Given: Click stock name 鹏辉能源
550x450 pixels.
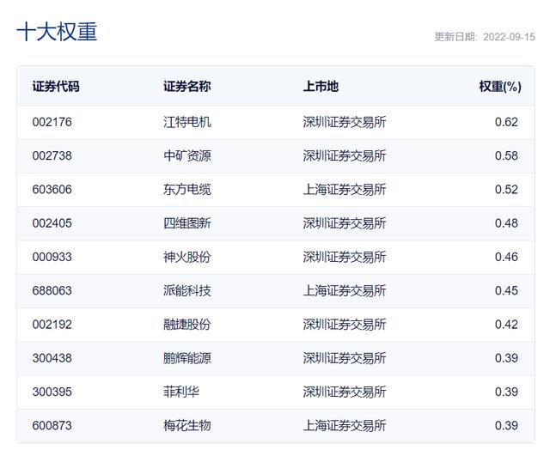Looking at the screenshot, I should click(187, 358).
